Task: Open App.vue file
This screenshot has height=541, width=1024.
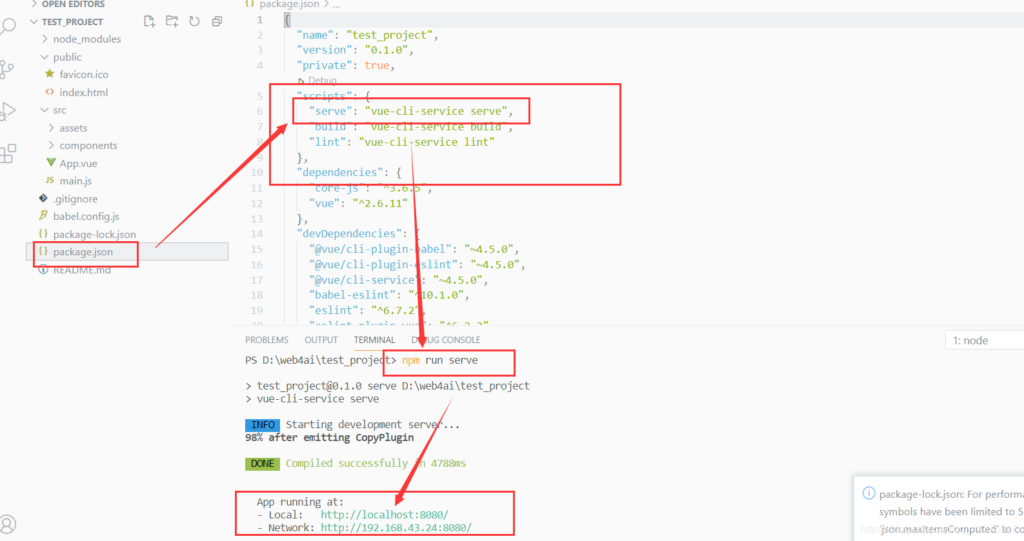Action: pyautogui.click(x=78, y=163)
